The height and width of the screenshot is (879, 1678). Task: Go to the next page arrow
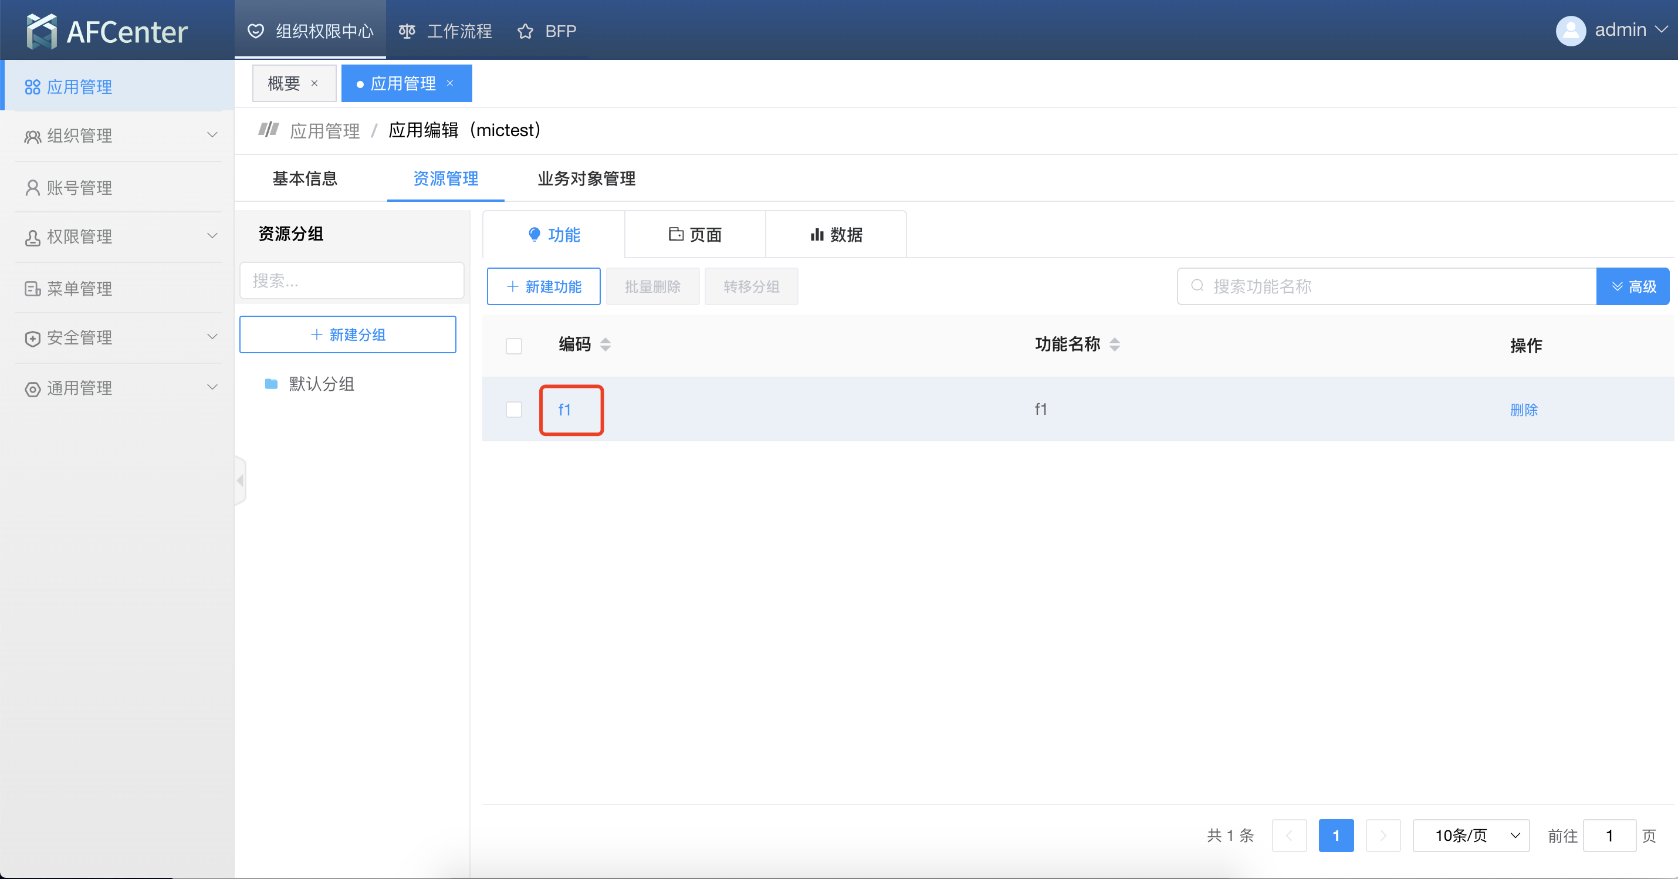(x=1383, y=836)
